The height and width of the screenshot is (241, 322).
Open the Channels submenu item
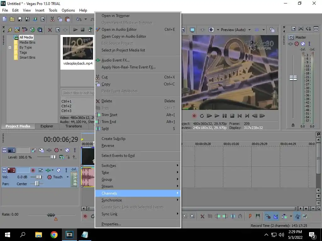138,193
